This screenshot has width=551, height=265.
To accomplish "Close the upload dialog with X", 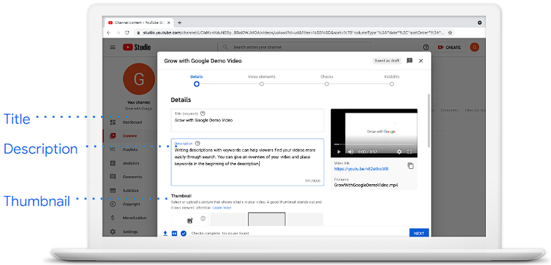I will tap(421, 61).
